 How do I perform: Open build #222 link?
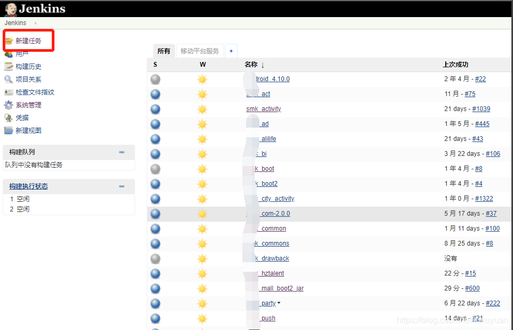pyautogui.click(x=493, y=303)
